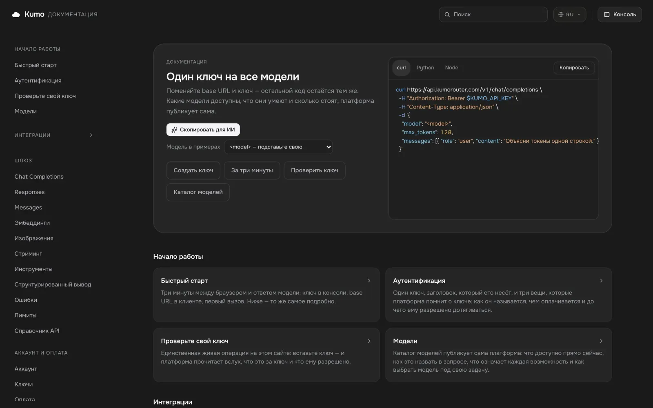
Task: Open Лимиты in the sidebar
Action: 25,315
